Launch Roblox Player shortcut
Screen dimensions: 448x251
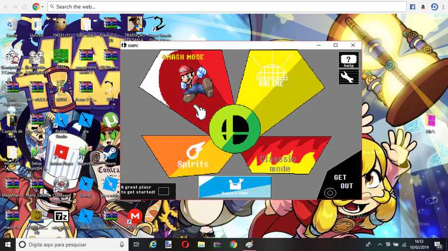coord(61,155)
